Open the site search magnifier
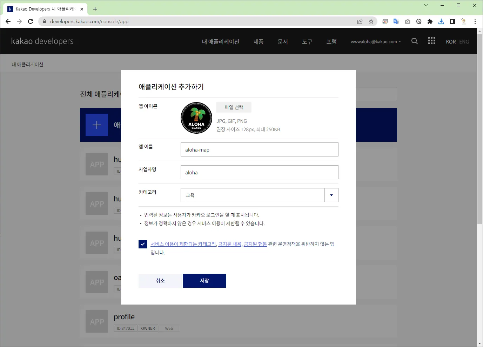This screenshot has width=483, height=347. (x=415, y=41)
